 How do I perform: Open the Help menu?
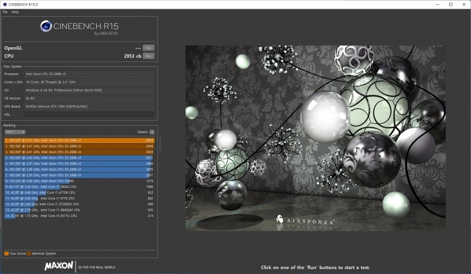coord(15,12)
